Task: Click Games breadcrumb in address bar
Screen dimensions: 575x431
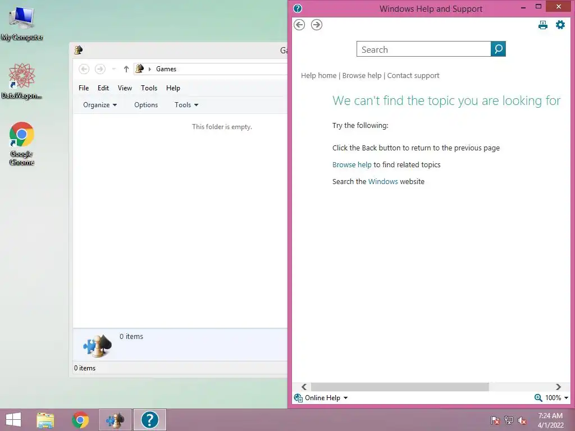Action: (x=166, y=69)
